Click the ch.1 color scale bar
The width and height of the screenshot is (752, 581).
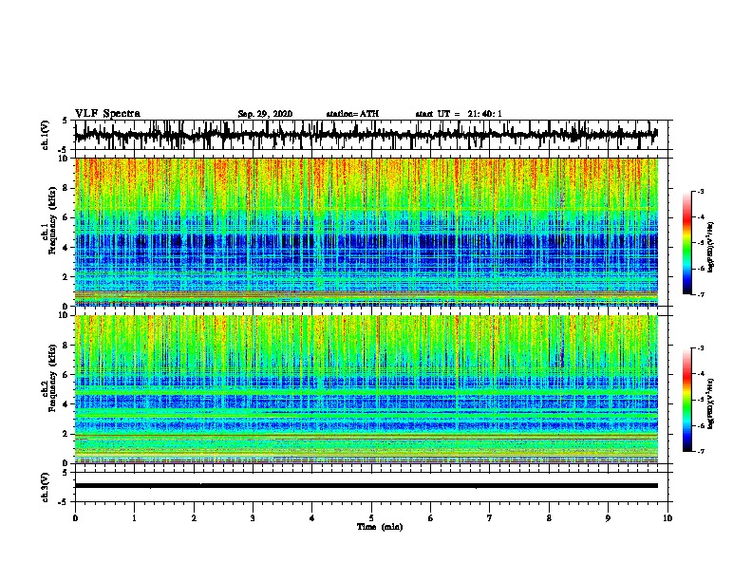coord(687,243)
